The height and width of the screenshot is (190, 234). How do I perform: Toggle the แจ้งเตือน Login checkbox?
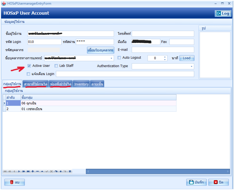pos(28,74)
